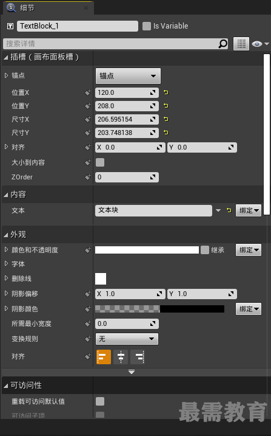Open the 锚点 dropdown

pos(128,76)
